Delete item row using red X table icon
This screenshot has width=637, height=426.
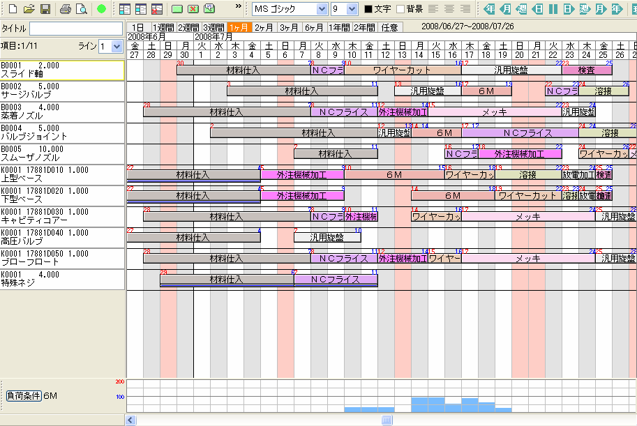tap(157, 9)
